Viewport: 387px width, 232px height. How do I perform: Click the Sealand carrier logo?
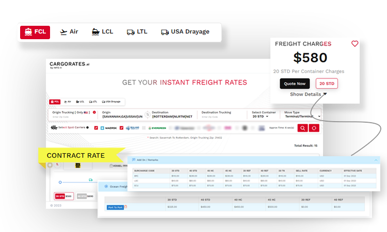tap(133, 128)
